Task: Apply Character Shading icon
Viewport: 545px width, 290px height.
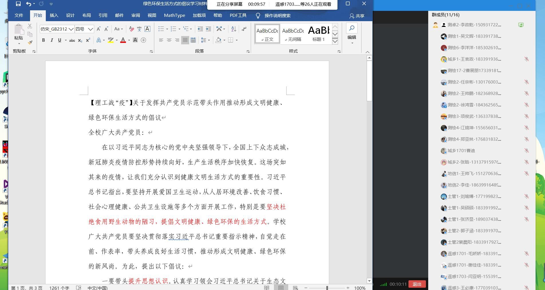Action: pyautogui.click(x=135, y=40)
